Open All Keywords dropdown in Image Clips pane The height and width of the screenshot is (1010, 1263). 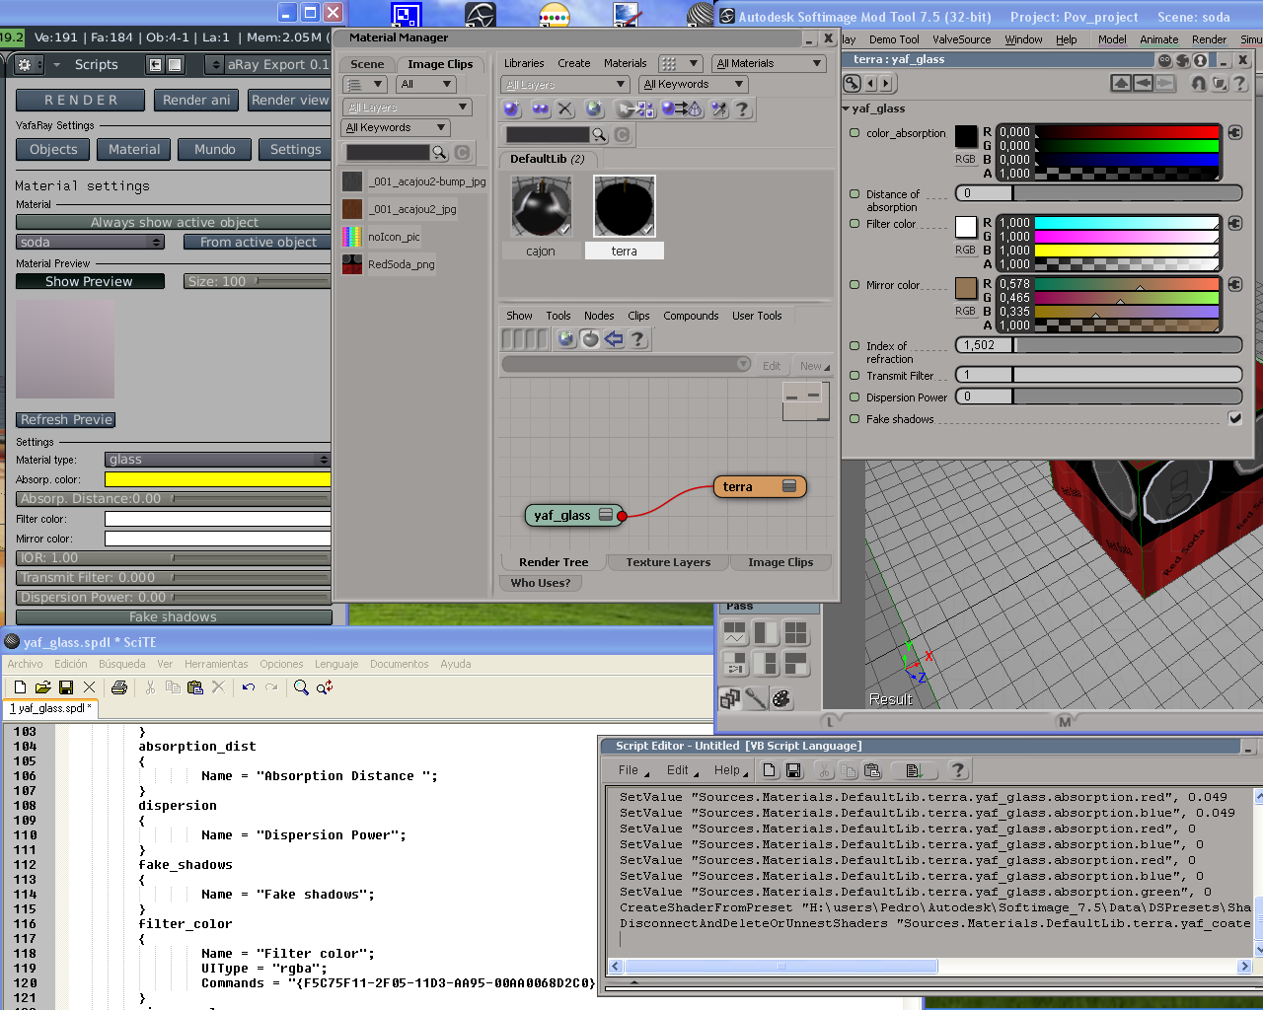[x=397, y=127]
